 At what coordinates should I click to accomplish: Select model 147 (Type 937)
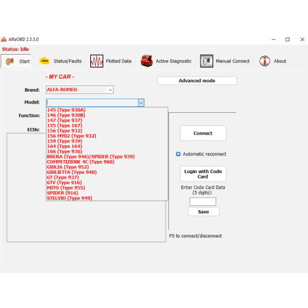point(107,120)
